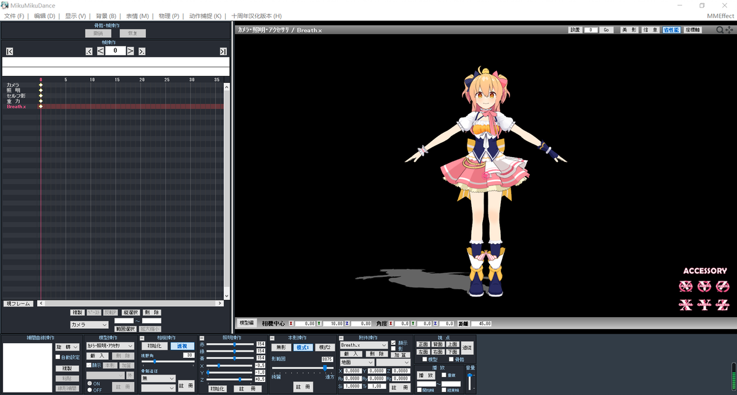Open the 旋轉 interpolation dropdown
This screenshot has height=395, width=737.
[x=67, y=347]
